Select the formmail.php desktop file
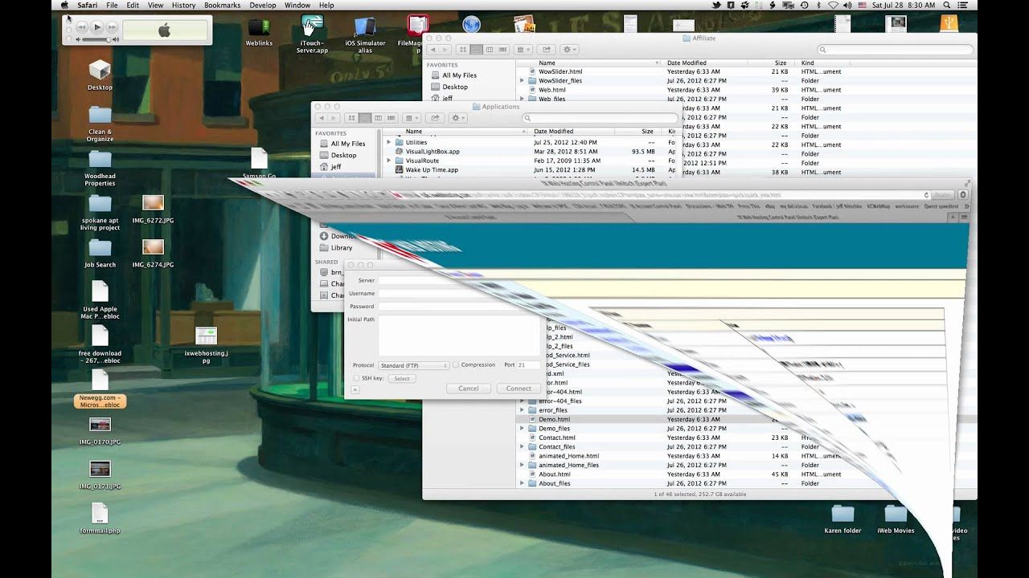The image size is (1029, 578). click(100, 519)
